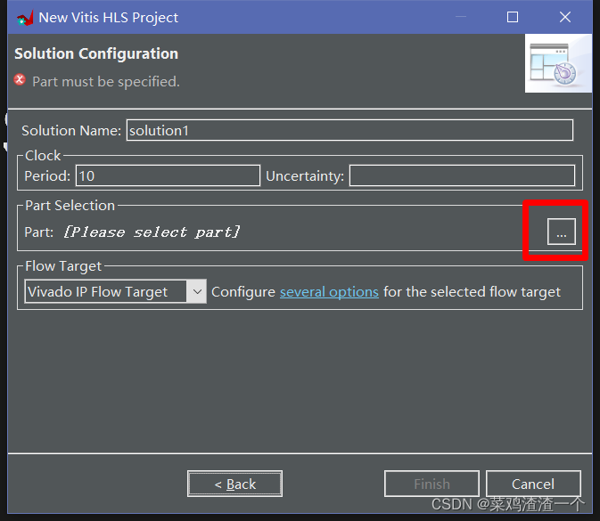
Task: Close the New Vitis HLS Project dialog
Action: [x=565, y=17]
